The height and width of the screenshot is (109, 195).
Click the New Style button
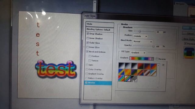click(188, 39)
